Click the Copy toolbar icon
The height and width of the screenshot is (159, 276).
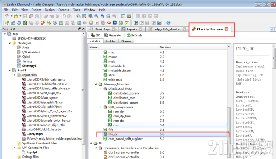click(x=63, y=16)
